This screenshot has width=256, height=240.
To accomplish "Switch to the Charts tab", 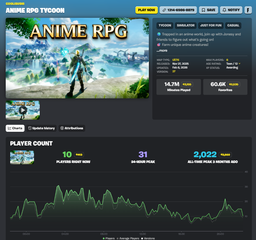I will [x=15, y=128].
